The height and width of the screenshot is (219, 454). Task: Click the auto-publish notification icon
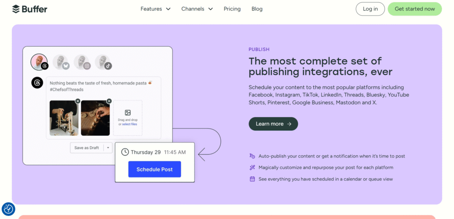252,156
